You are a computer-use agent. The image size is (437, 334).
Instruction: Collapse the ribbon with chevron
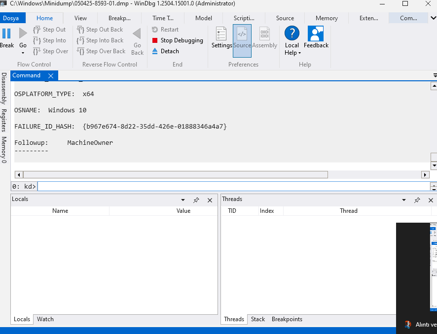[x=434, y=18]
